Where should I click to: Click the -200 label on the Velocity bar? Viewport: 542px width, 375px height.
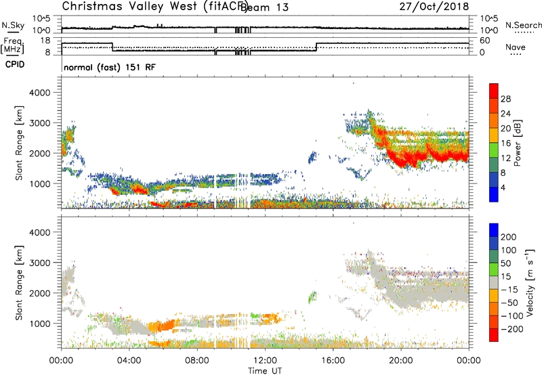pos(512,329)
